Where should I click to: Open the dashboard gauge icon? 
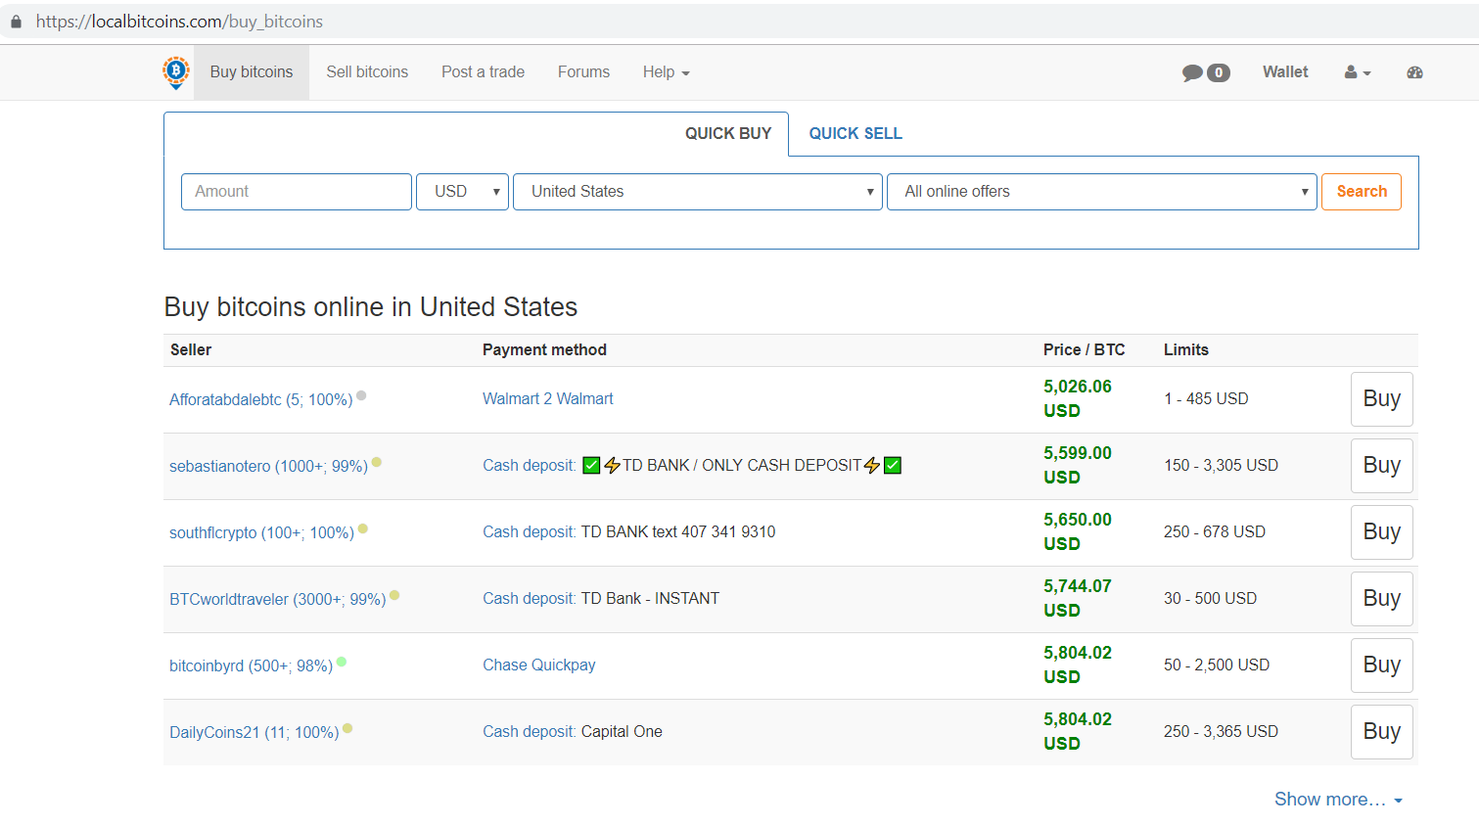point(1414,72)
